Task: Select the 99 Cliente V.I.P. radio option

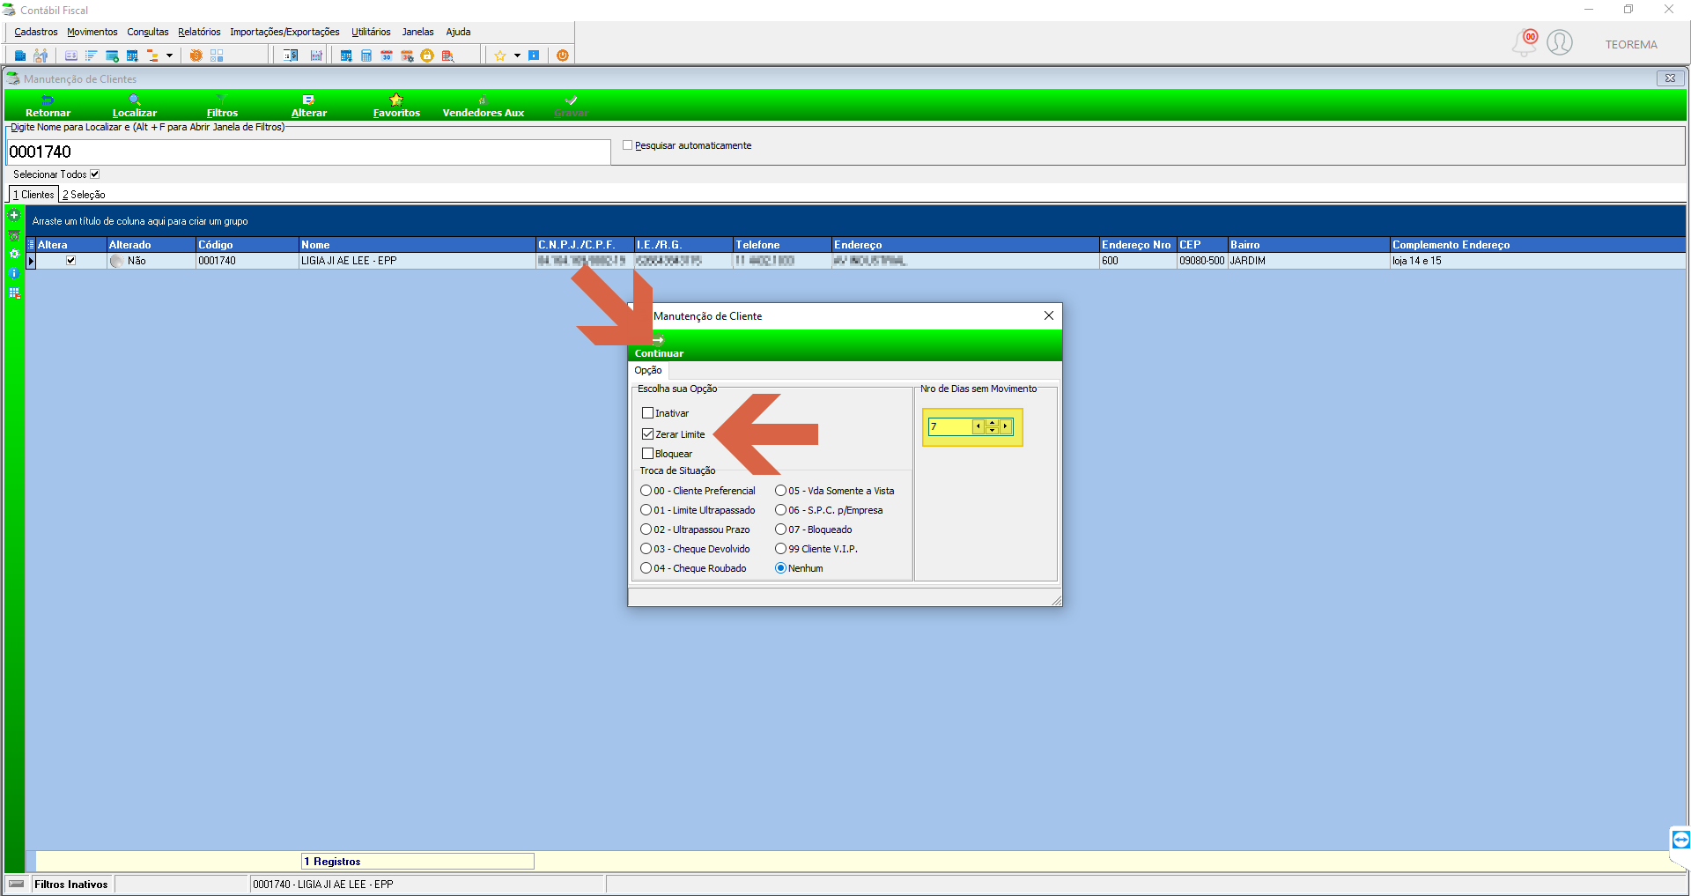Action: [x=781, y=549]
